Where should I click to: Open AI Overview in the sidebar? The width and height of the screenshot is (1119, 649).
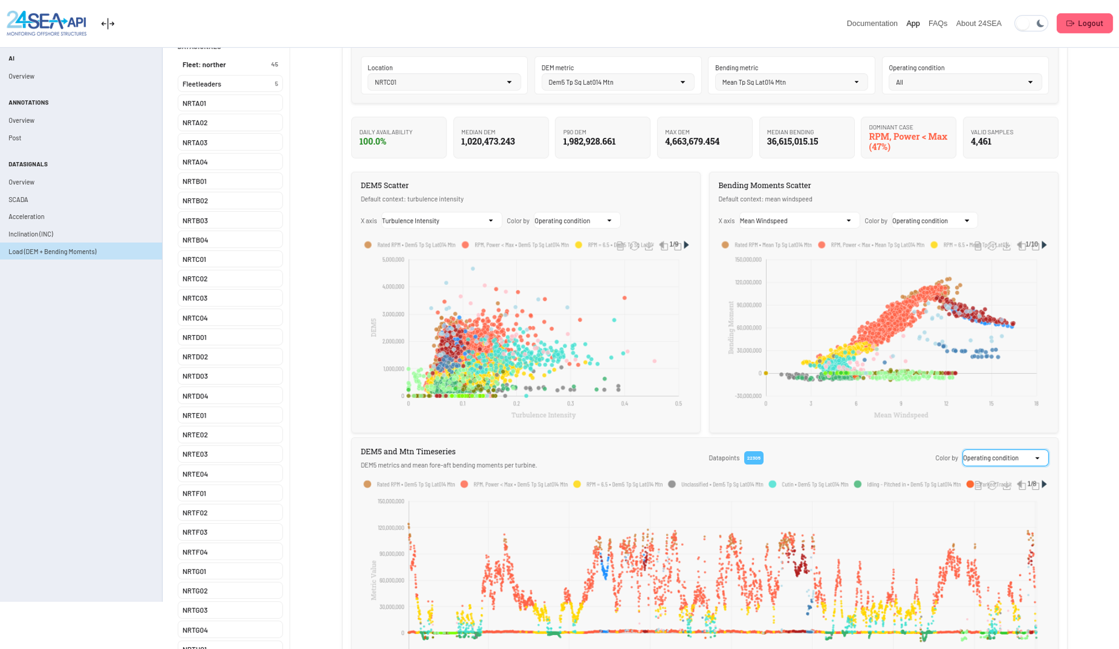click(21, 76)
